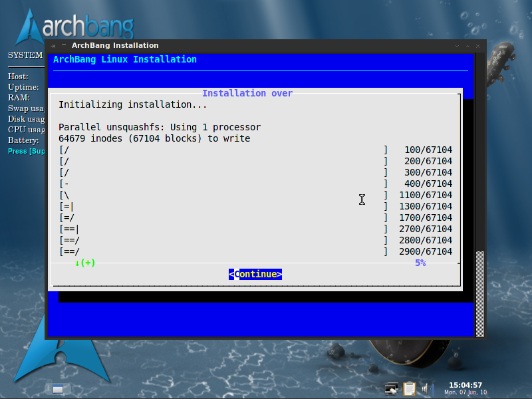Click the 'ArchBang Linux Installation' header text
Screen dimensions: 532x399
pyautogui.click(x=125, y=59)
